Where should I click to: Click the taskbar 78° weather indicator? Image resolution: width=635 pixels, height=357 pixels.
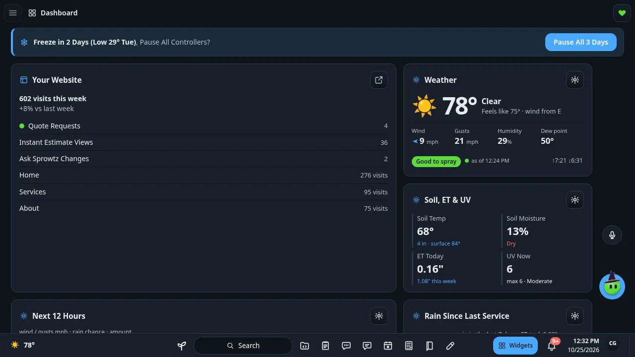coord(23,345)
